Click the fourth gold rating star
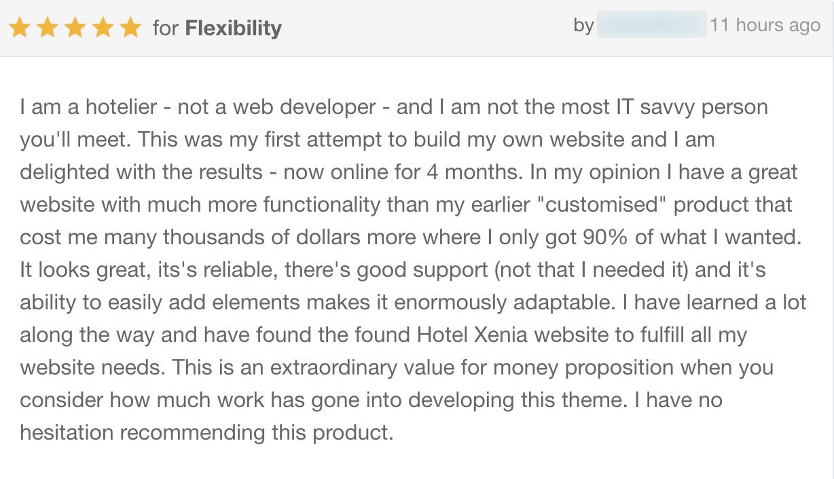The image size is (834, 479). (x=102, y=28)
